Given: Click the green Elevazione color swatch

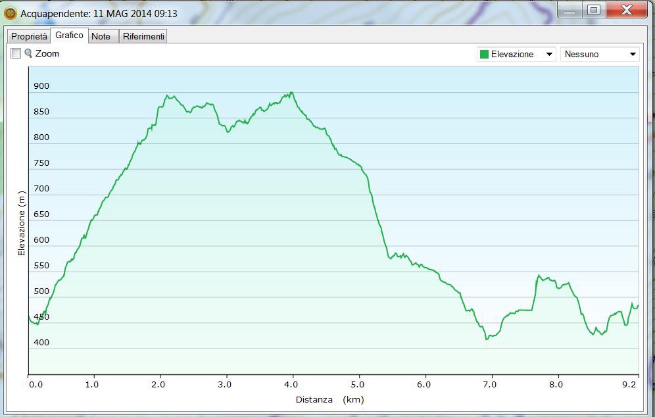Looking at the screenshot, I should pos(484,55).
